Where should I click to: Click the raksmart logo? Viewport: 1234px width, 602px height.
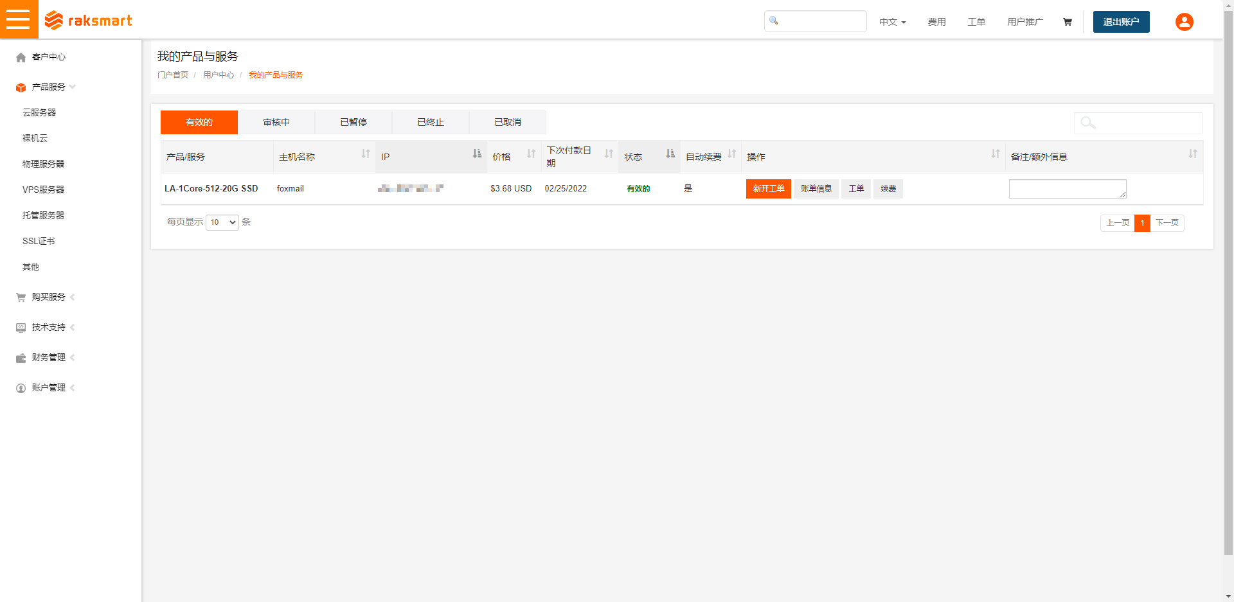tap(89, 21)
